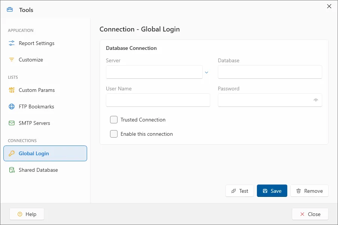
Task: Click the Enable this connection label
Action: (x=146, y=134)
